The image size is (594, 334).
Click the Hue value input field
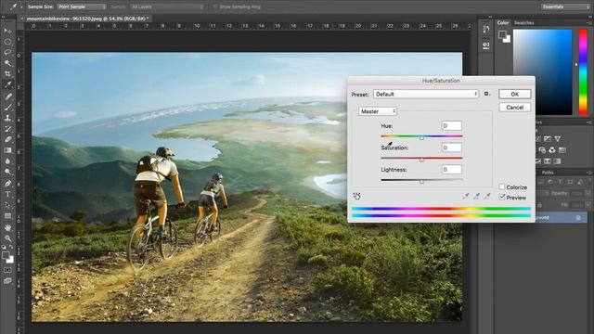[452, 126]
